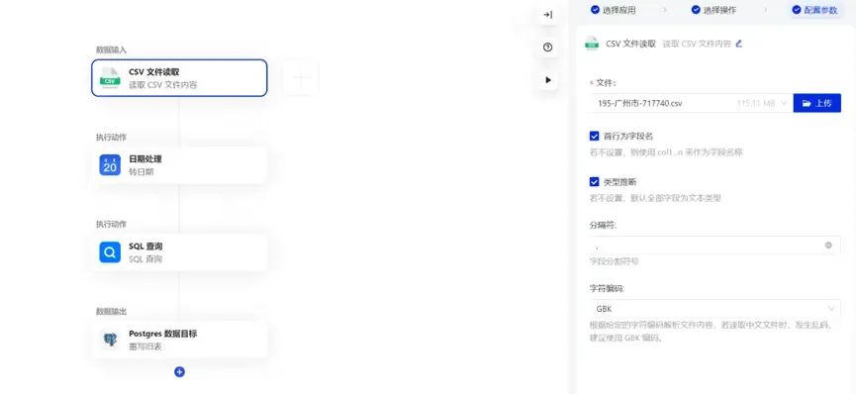Image resolution: width=856 pixels, height=394 pixels.
Task: Go to 配置参数 step
Action: 814,10
